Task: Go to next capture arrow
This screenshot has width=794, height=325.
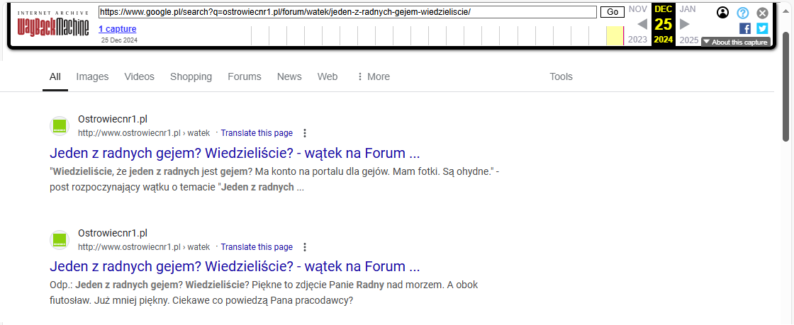Action: (x=685, y=24)
